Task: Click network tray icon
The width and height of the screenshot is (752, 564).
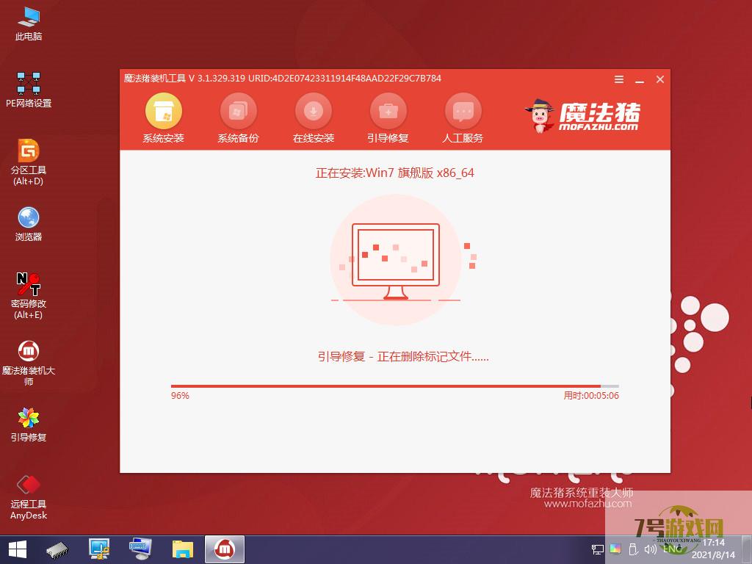Action: click(598, 549)
